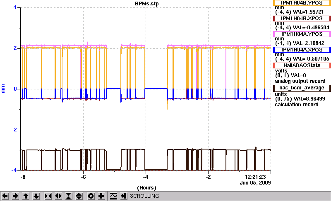
Task: Click the VAL=1.99721 reading text
Action: click(308, 12)
